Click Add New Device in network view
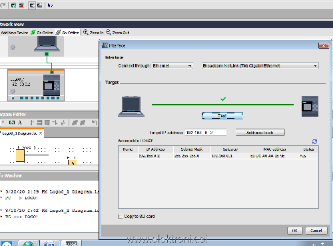This screenshot has width=333, height=246. point(14,33)
